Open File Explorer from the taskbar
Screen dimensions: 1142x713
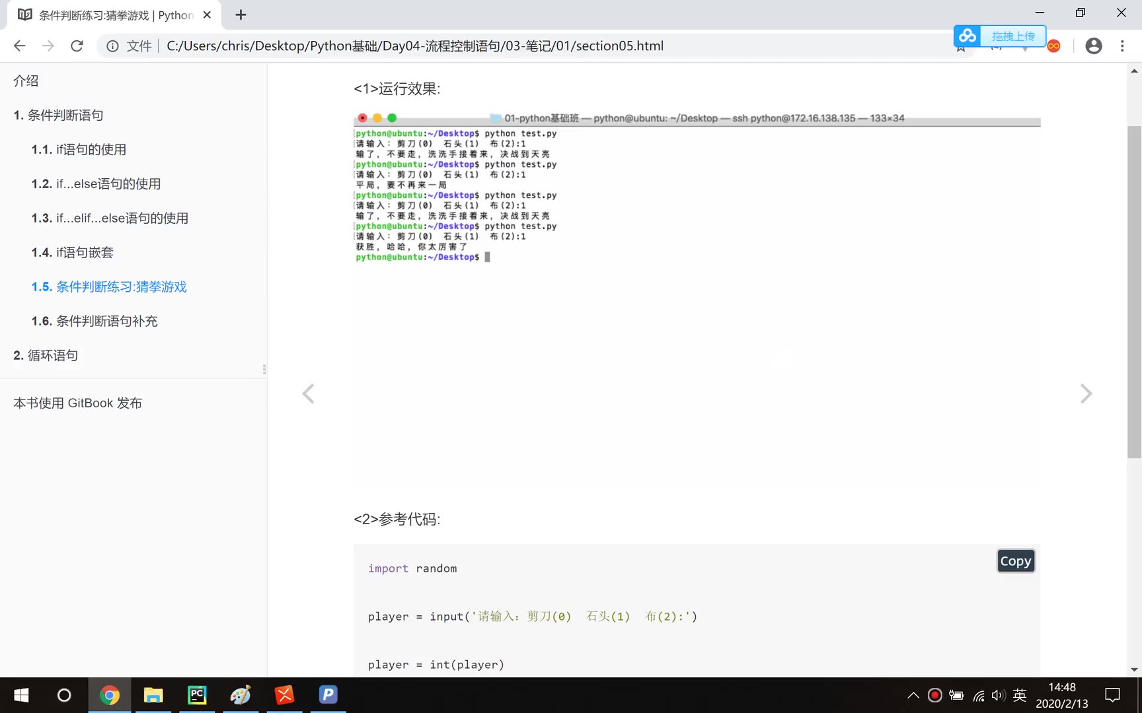click(153, 695)
